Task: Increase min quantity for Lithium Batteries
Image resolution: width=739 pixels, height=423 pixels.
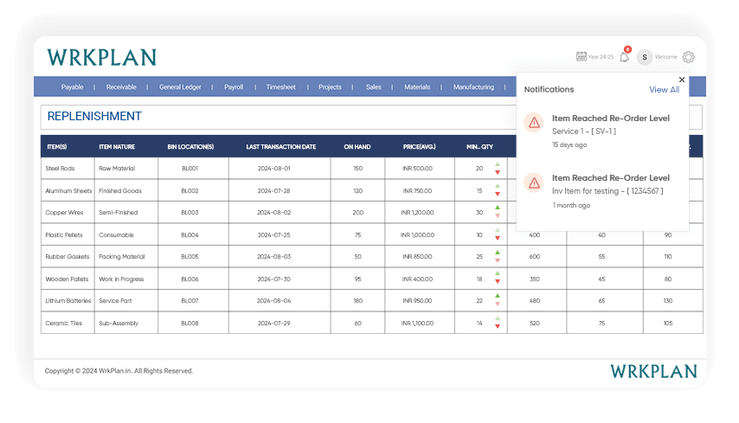Action: pos(498,296)
